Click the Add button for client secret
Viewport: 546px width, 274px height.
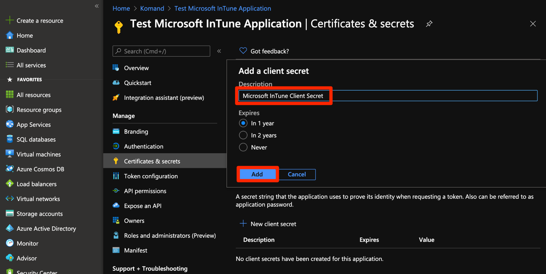click(x=257, y=174)
